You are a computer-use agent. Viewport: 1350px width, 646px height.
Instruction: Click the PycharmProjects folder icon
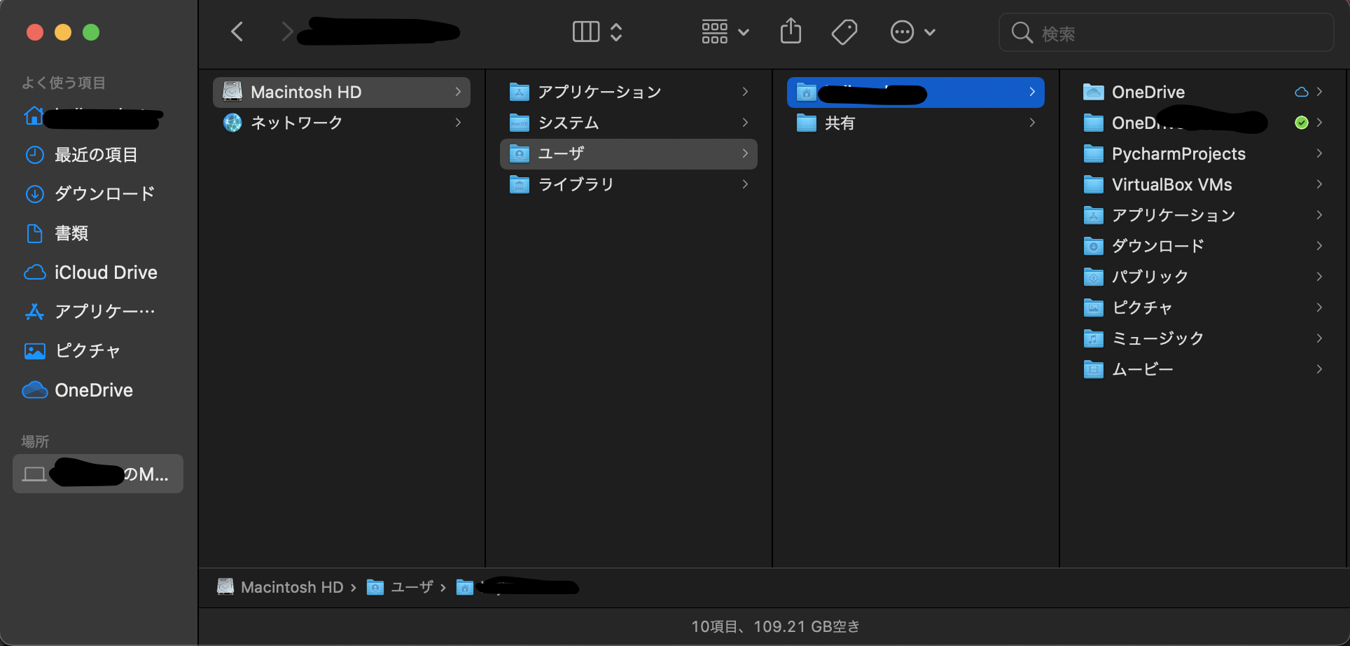(x=1094, y=153)
